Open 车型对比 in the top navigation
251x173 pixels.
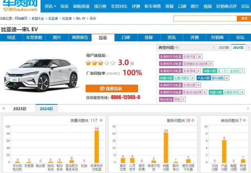(x=119, y=6)
